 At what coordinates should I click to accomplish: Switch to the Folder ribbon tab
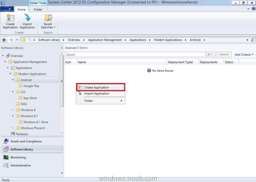point(38,9)
